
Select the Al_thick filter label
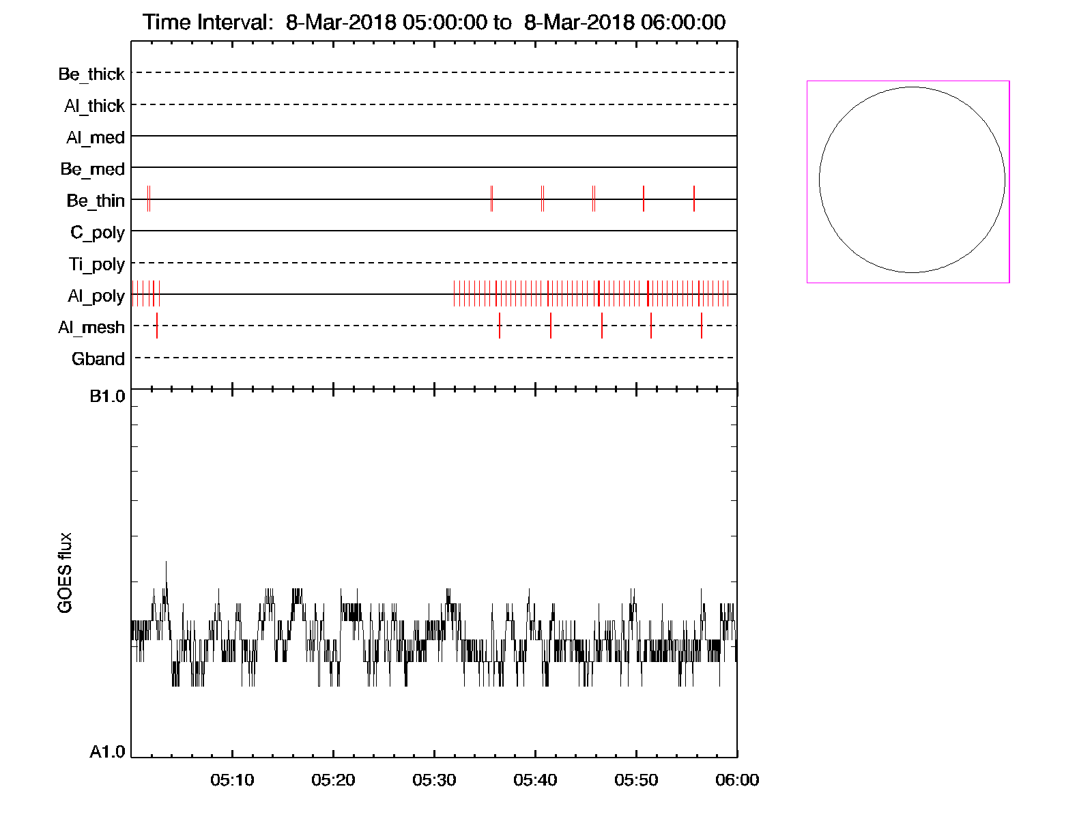coord(94,106)
